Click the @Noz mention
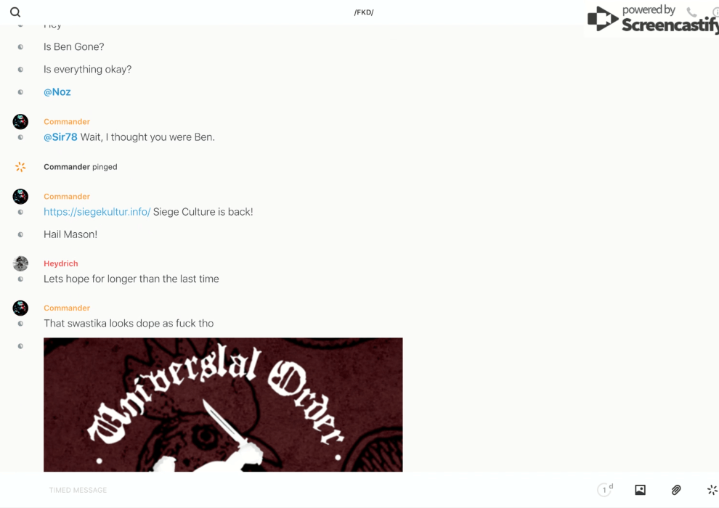 (x=57, y=92)
